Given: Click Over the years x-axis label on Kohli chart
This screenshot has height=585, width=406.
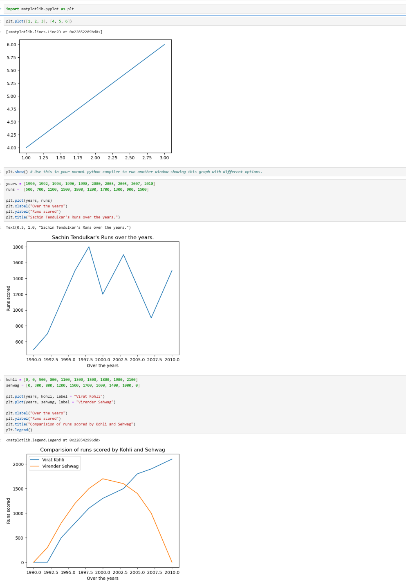Looking at the screenshot, I should [103, 578].
